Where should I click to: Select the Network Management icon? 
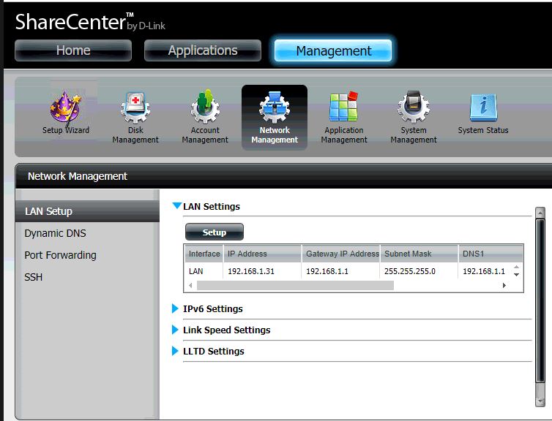[275, 110]
